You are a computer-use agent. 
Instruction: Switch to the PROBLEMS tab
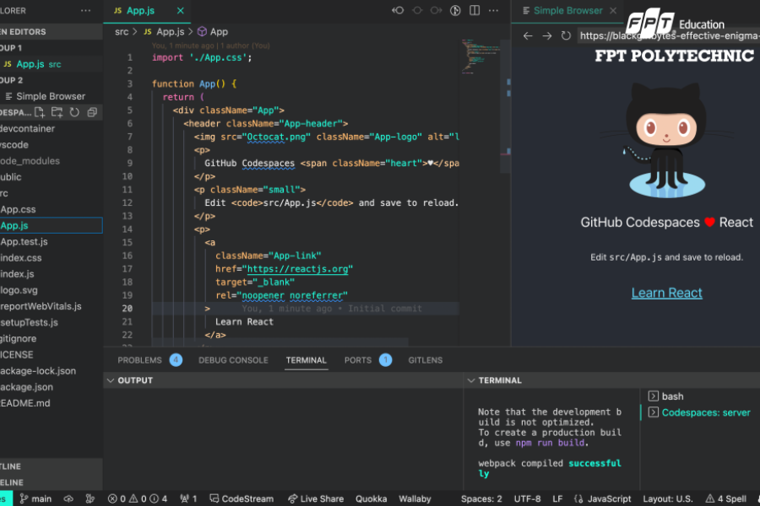click(139, 360)
